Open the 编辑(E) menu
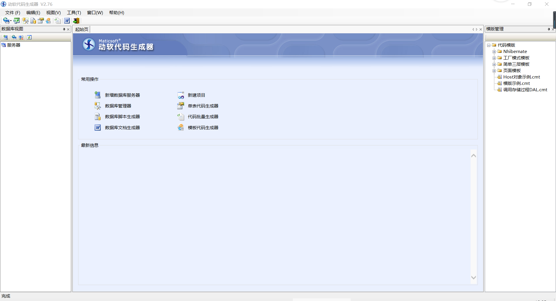Screen dimensions: 556x301 (33, 13)
